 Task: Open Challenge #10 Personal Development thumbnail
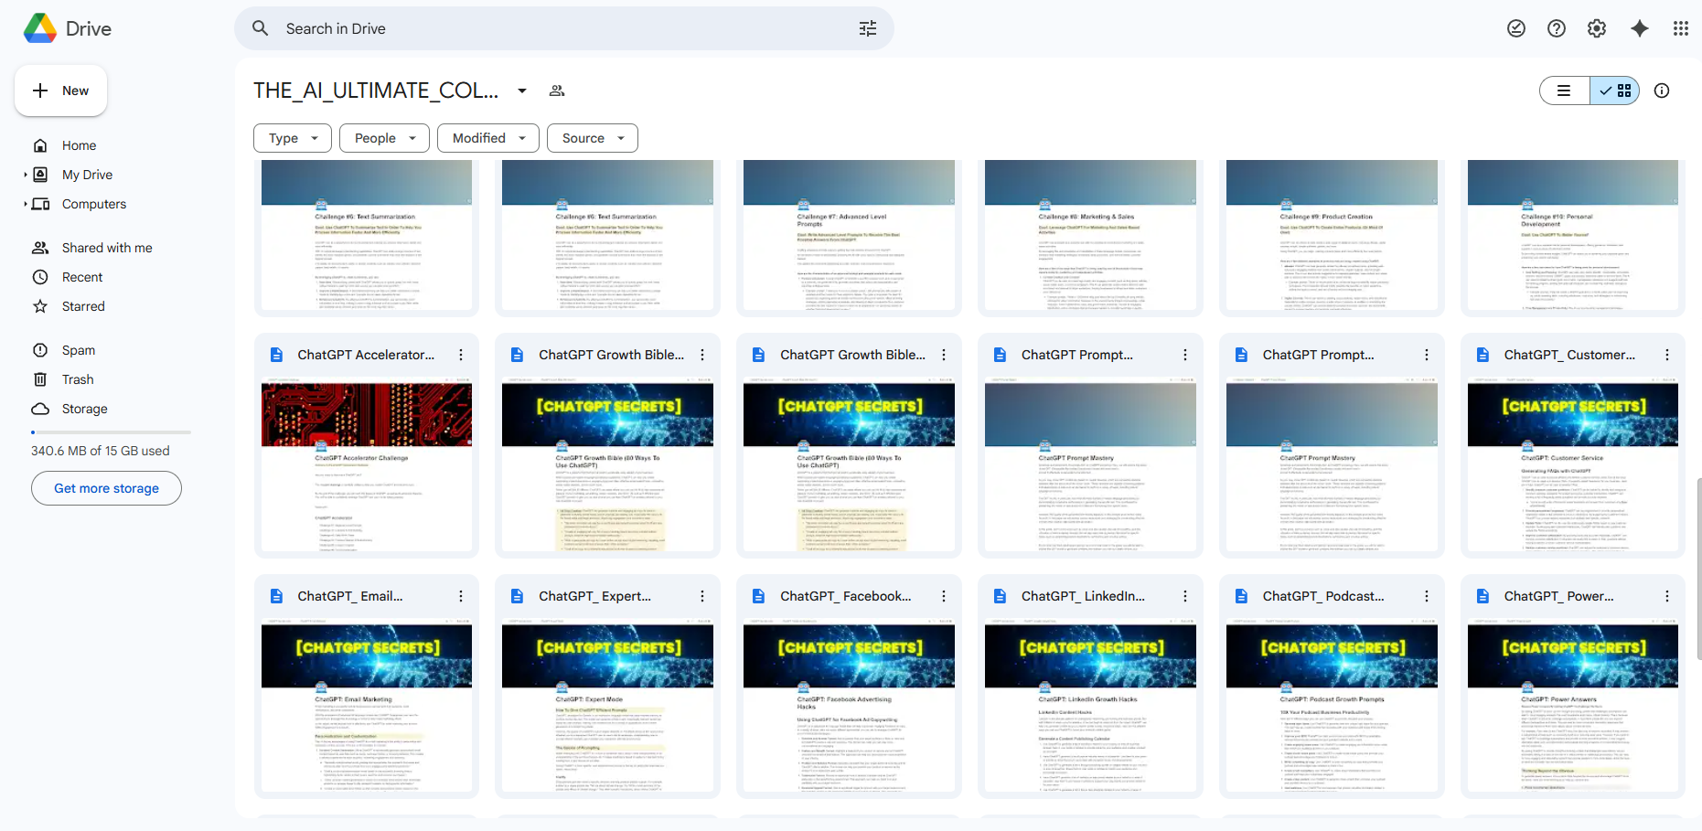1573,236
